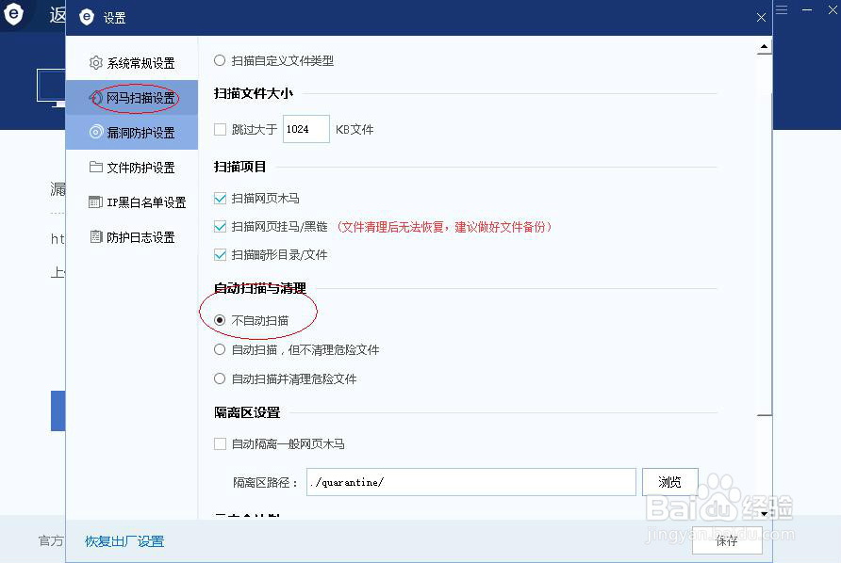Image resolution: width=841 pixels, height=563 pixels.
Task: Minimize the main window
Action: coord(807,10)
